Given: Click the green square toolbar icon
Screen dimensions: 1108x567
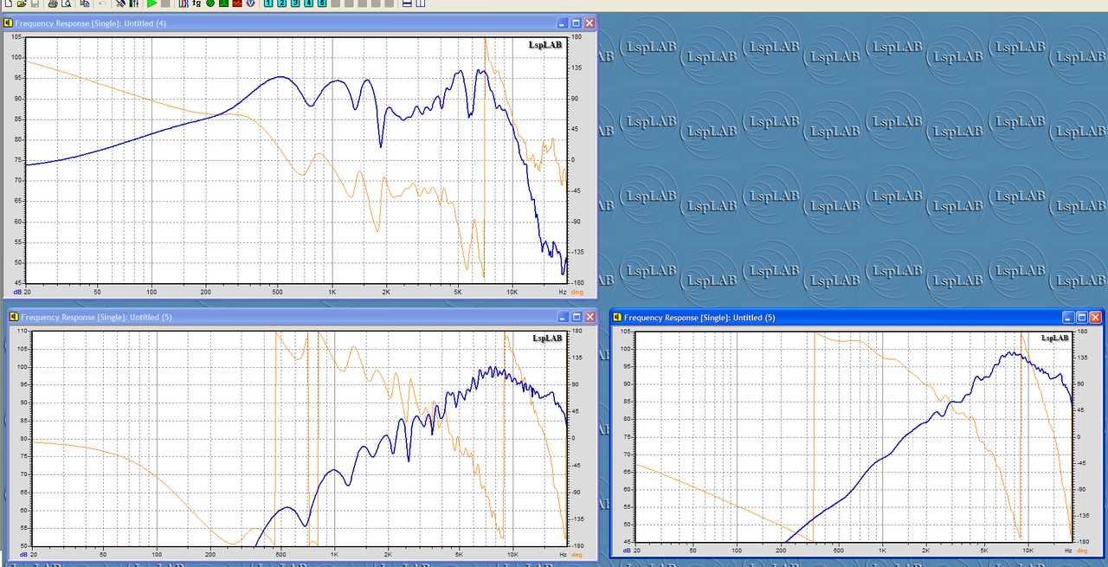Looking at the screenshot, I should pos(222,3).
